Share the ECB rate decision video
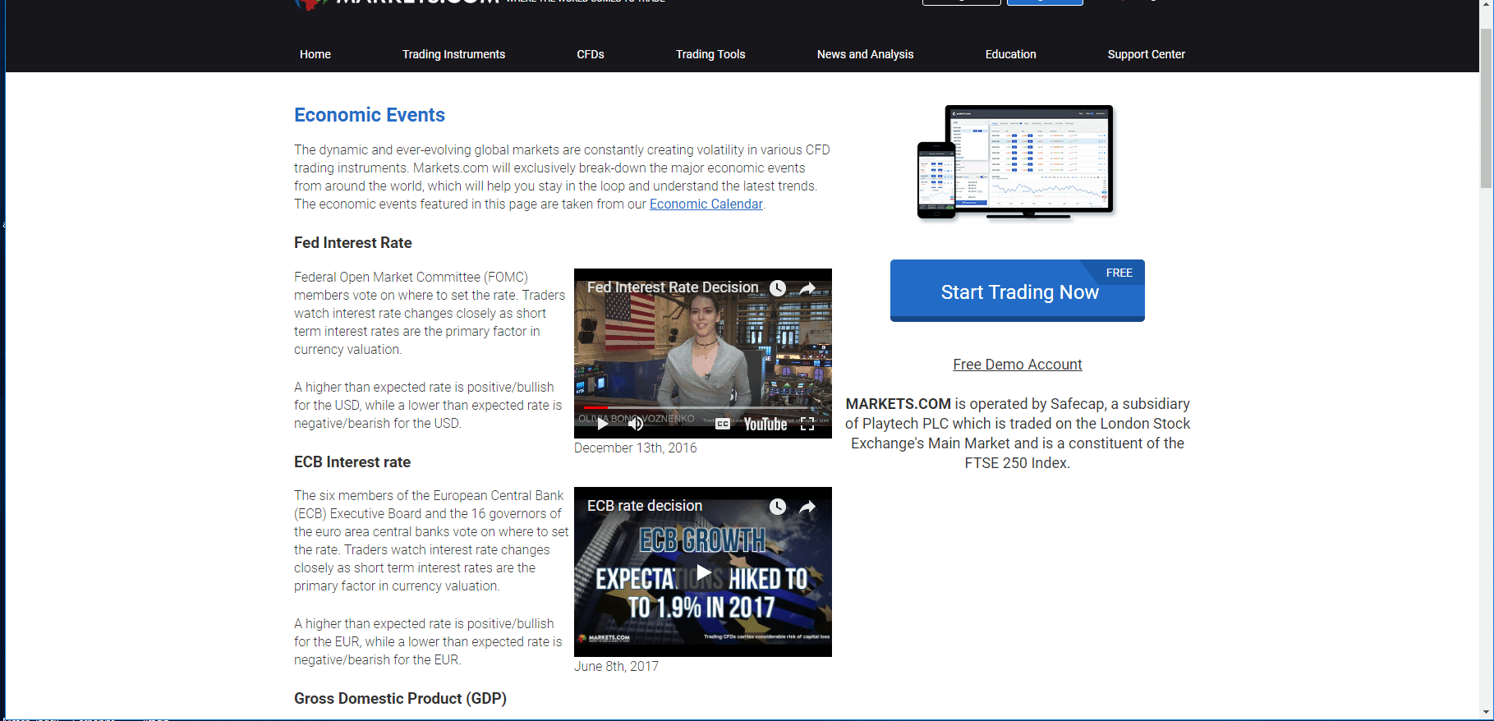The width and height of the screenshot is (1494, 721). tap(807, 506)
